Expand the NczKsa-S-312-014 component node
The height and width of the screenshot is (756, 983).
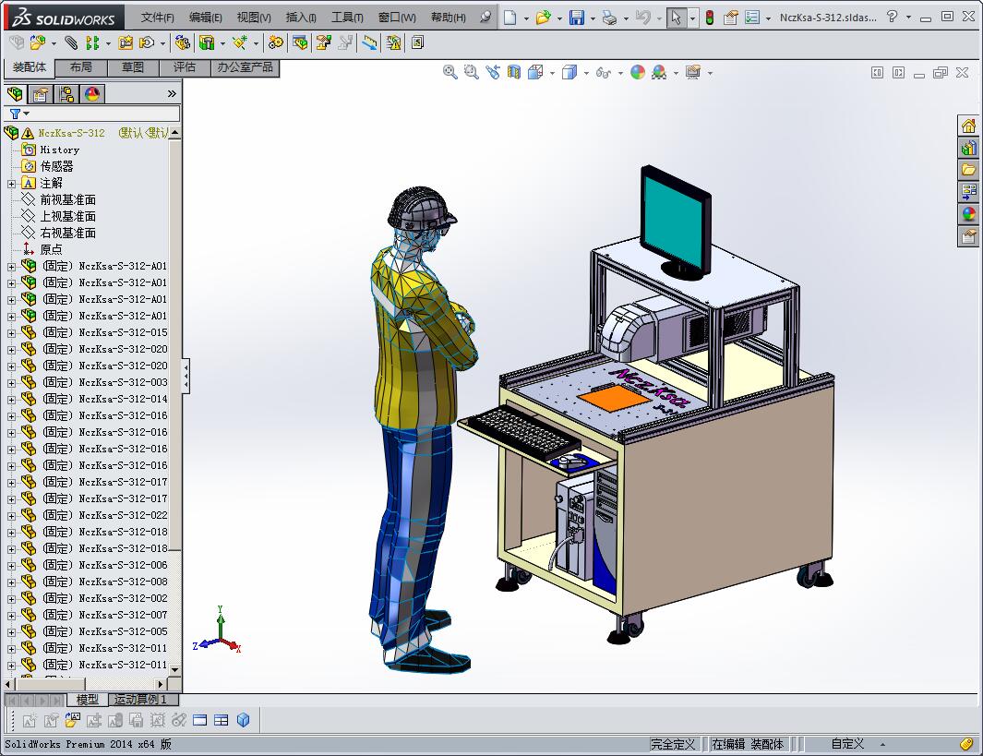pyautogui.click(x=11, y=400)
